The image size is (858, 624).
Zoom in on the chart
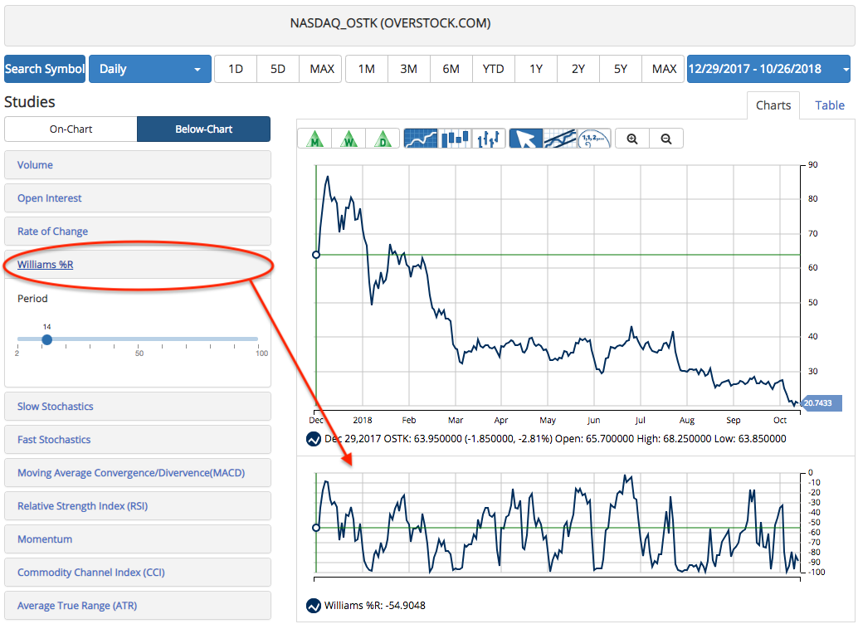coord(632,139)
